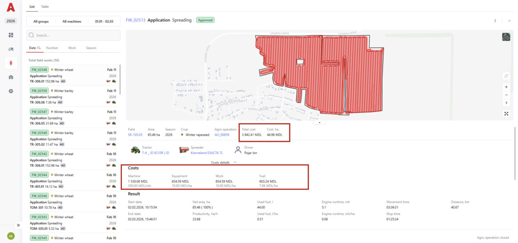Open the All machines filter dropdown
The image size is (518, 243).
[72, 22]
